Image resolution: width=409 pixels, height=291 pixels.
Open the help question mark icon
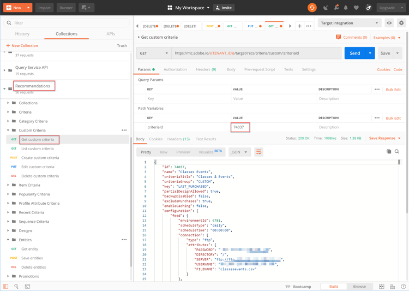click(403, 287)
